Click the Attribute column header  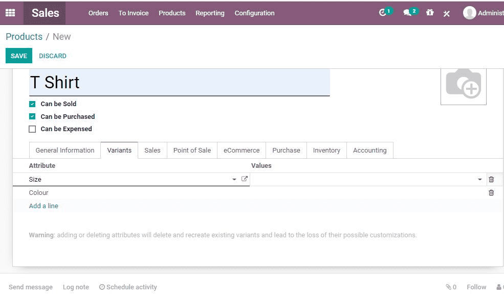42,166
